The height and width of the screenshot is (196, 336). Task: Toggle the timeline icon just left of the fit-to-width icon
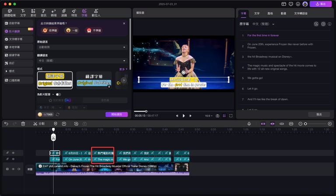tap(282, 124)
